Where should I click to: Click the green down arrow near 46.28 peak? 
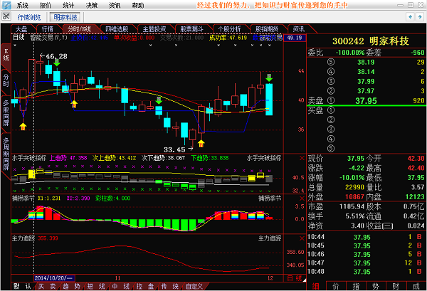coord(57,64)
